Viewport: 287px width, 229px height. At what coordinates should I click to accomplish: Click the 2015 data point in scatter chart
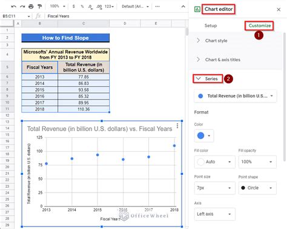click(x=97, y=155)
